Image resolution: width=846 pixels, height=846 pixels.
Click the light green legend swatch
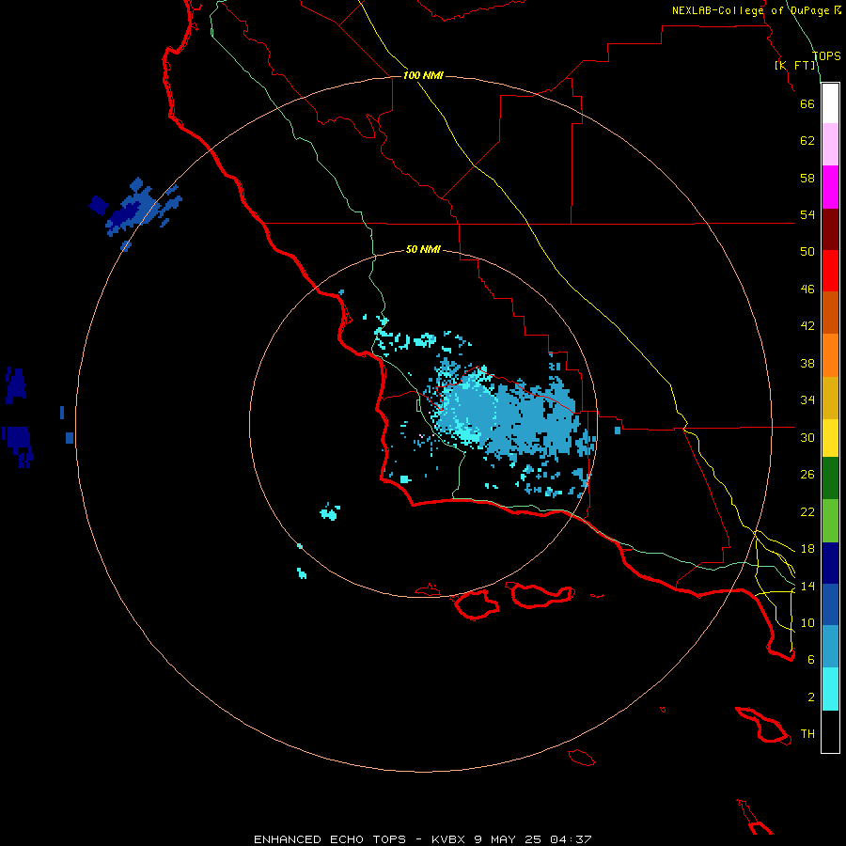coord(830,521)
